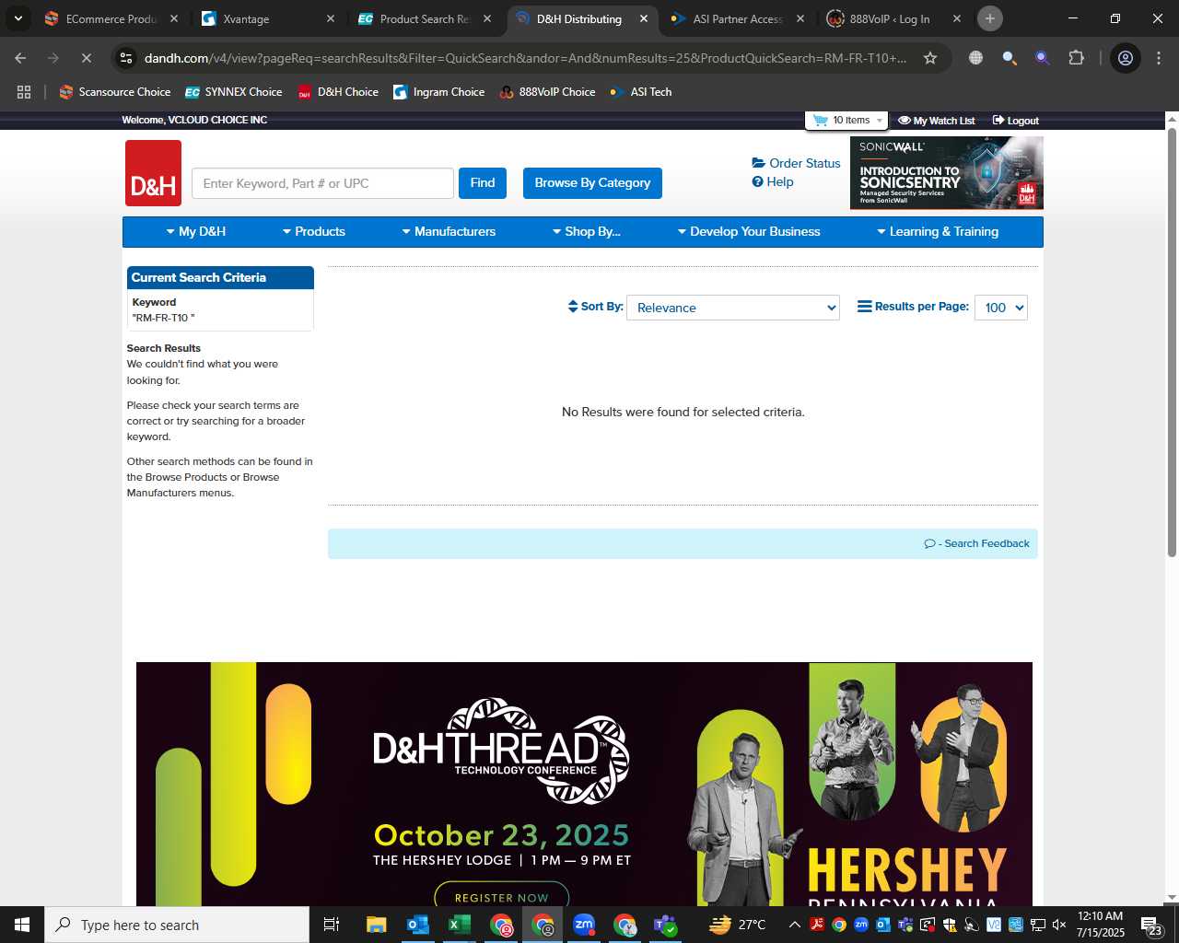The image size is (1179, 943).
Task: Click Register Now on the THREAD banner
Action: 501,897
